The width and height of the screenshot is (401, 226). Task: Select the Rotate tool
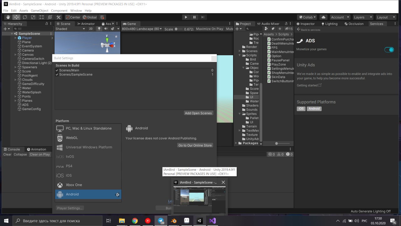point(25,17)
